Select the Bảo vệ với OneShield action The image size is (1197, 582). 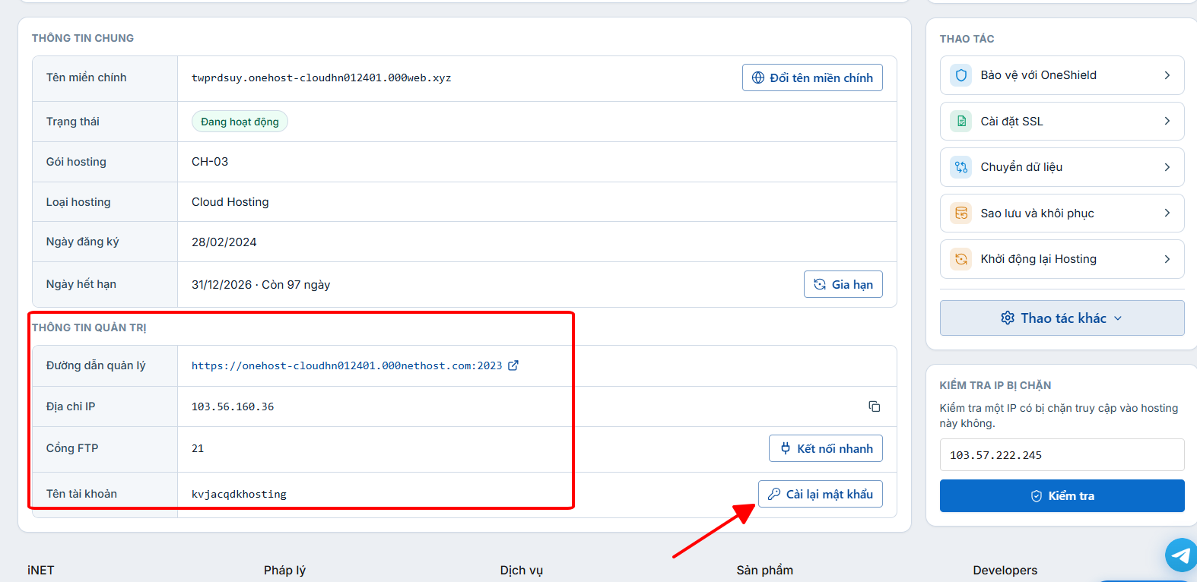(1062, 75)
